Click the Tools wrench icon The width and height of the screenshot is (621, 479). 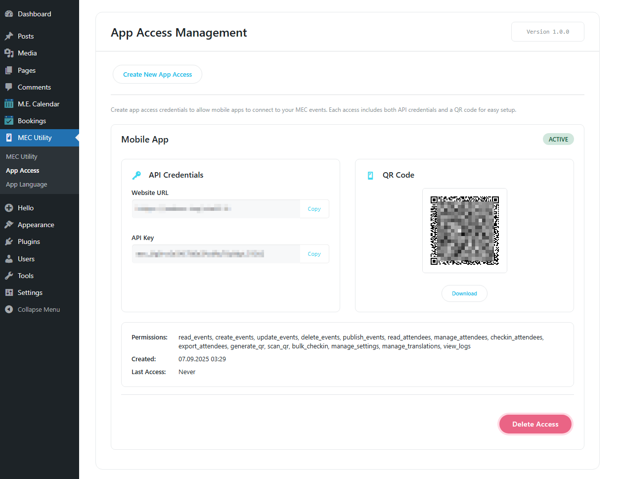point(9,276)
